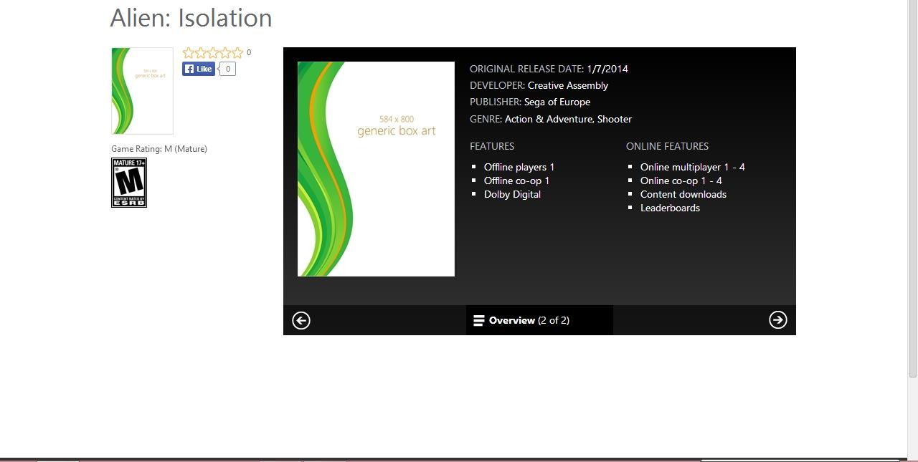
Task: Click Online multiplayer 1 - 4 feature
Action: (x=693, y=167)
